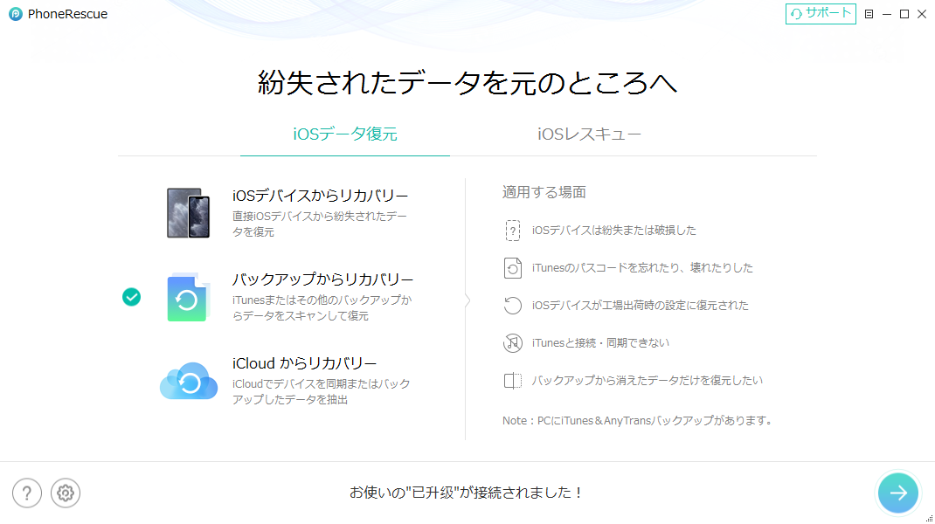Click the window resize grip in corner

click(929, 518)
